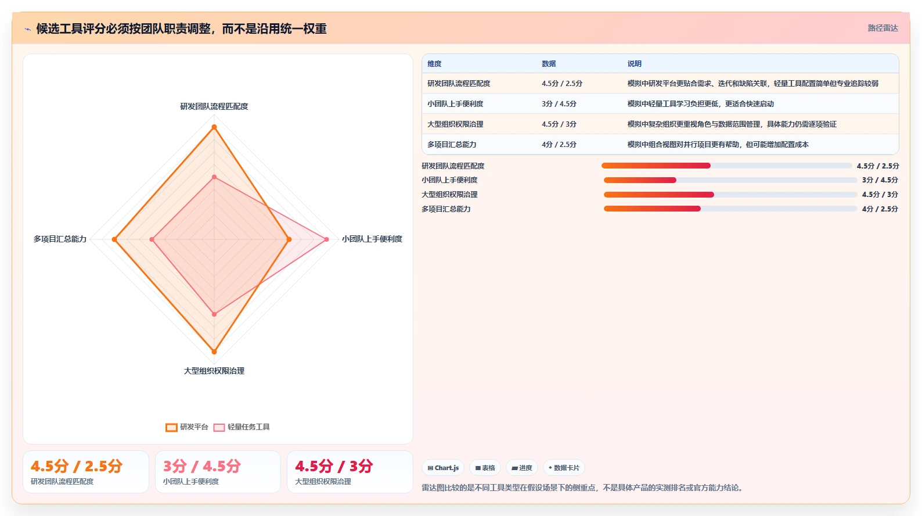Click the 小团队上手便利度 progress bar
922x516 pixels.
click(x=730, y=180)
